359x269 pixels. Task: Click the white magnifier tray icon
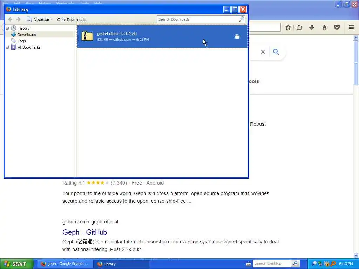click(314, 264)
